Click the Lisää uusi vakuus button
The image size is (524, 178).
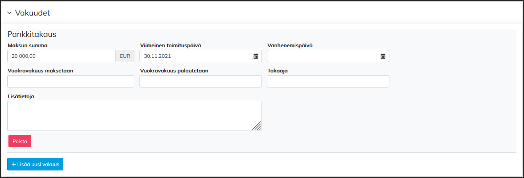point(35,164)
